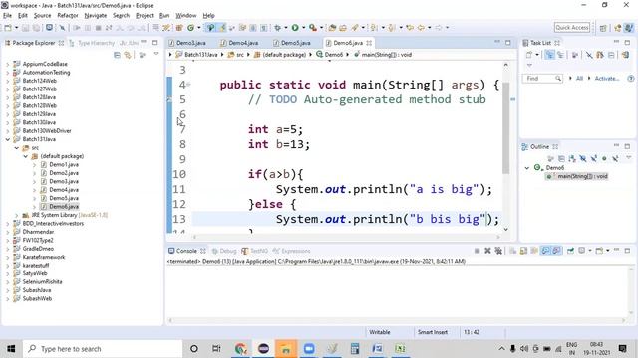
Task: Click Remove All Terminated Launches in Console
Action: tap(498, 251)
